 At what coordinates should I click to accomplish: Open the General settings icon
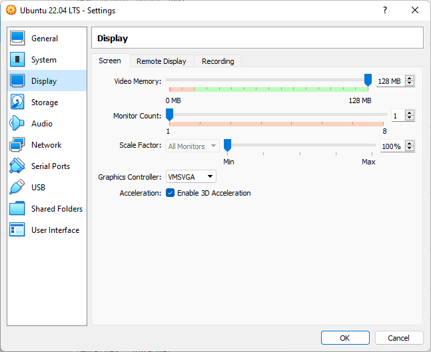[17, 38]
